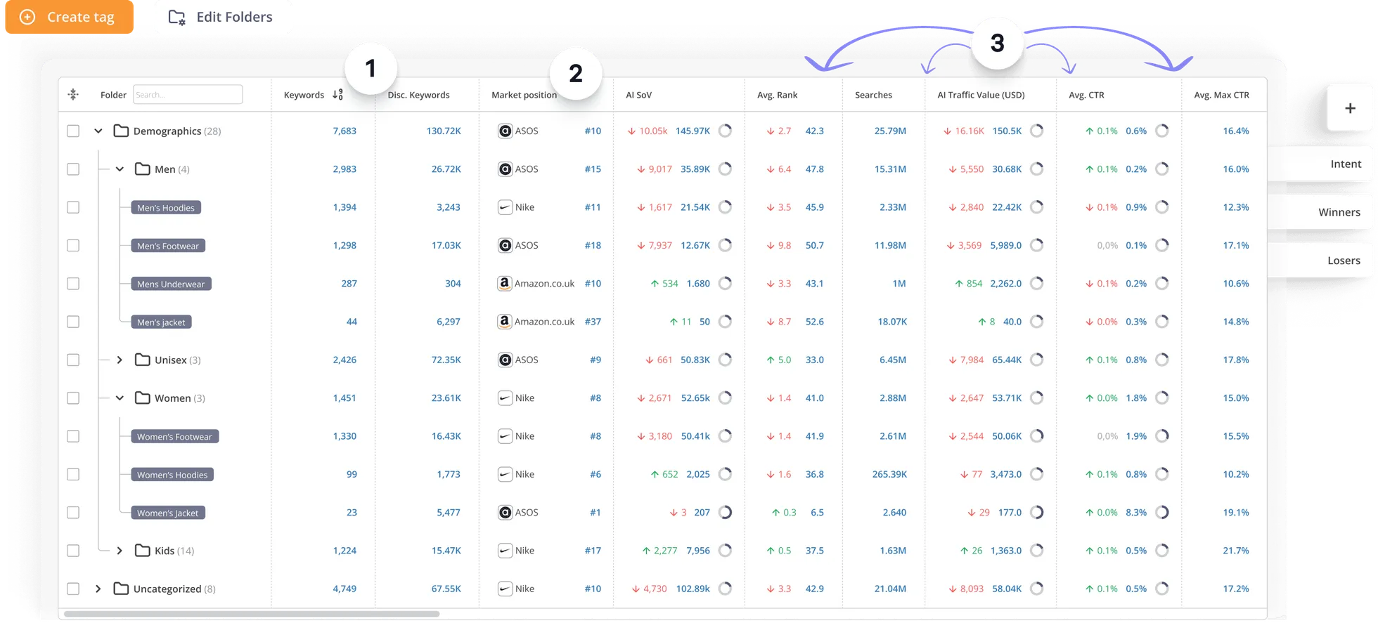Select the Men's Footwear row checkbox

pyautogui.click(x=73, y=246)
